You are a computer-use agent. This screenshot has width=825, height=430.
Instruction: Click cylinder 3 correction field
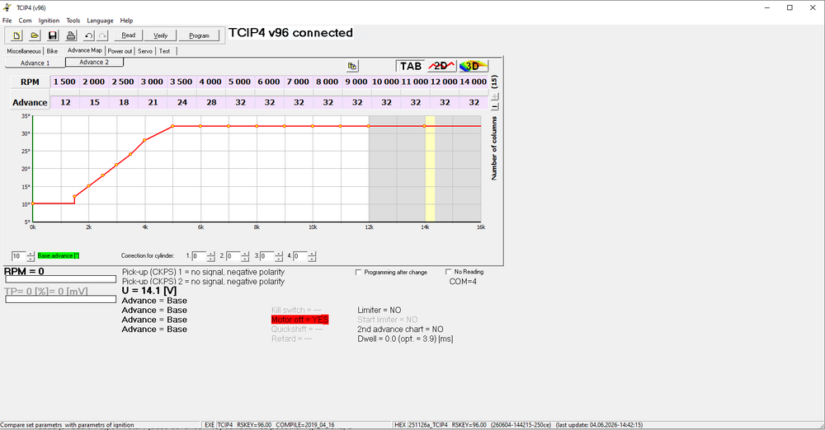[x=266, y=256]
